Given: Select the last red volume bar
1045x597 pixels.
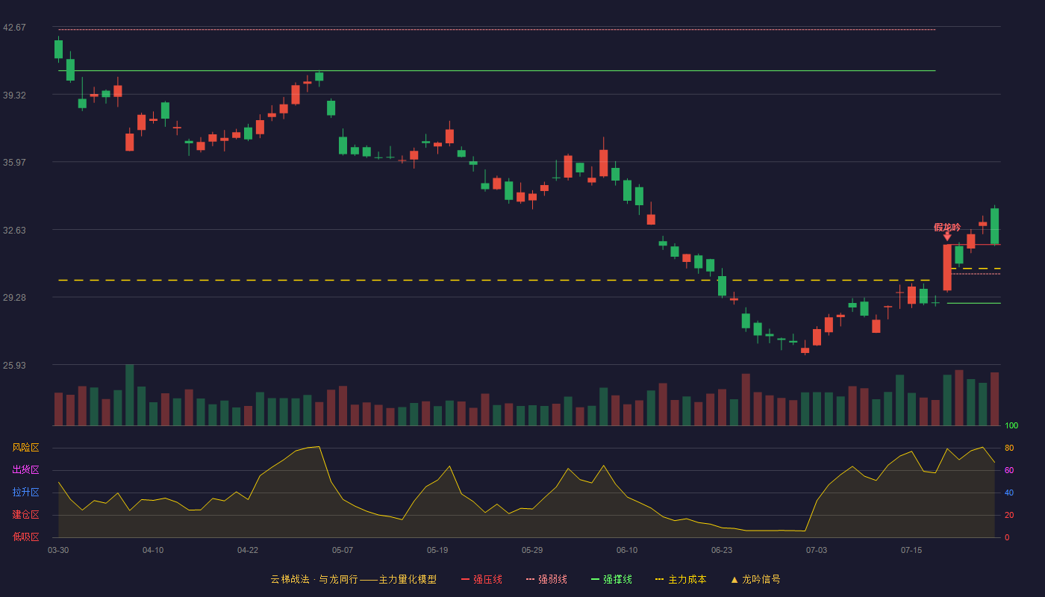Looking at the screenshot, I should (x=994, y=399).
